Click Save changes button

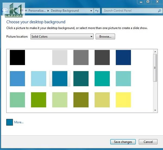[123, 142]
